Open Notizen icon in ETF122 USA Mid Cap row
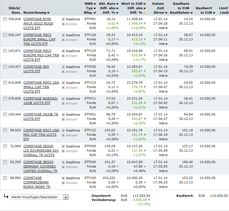The width and height of the screenshot is (229, 211). pyautogui.click(x=63, y=135)
